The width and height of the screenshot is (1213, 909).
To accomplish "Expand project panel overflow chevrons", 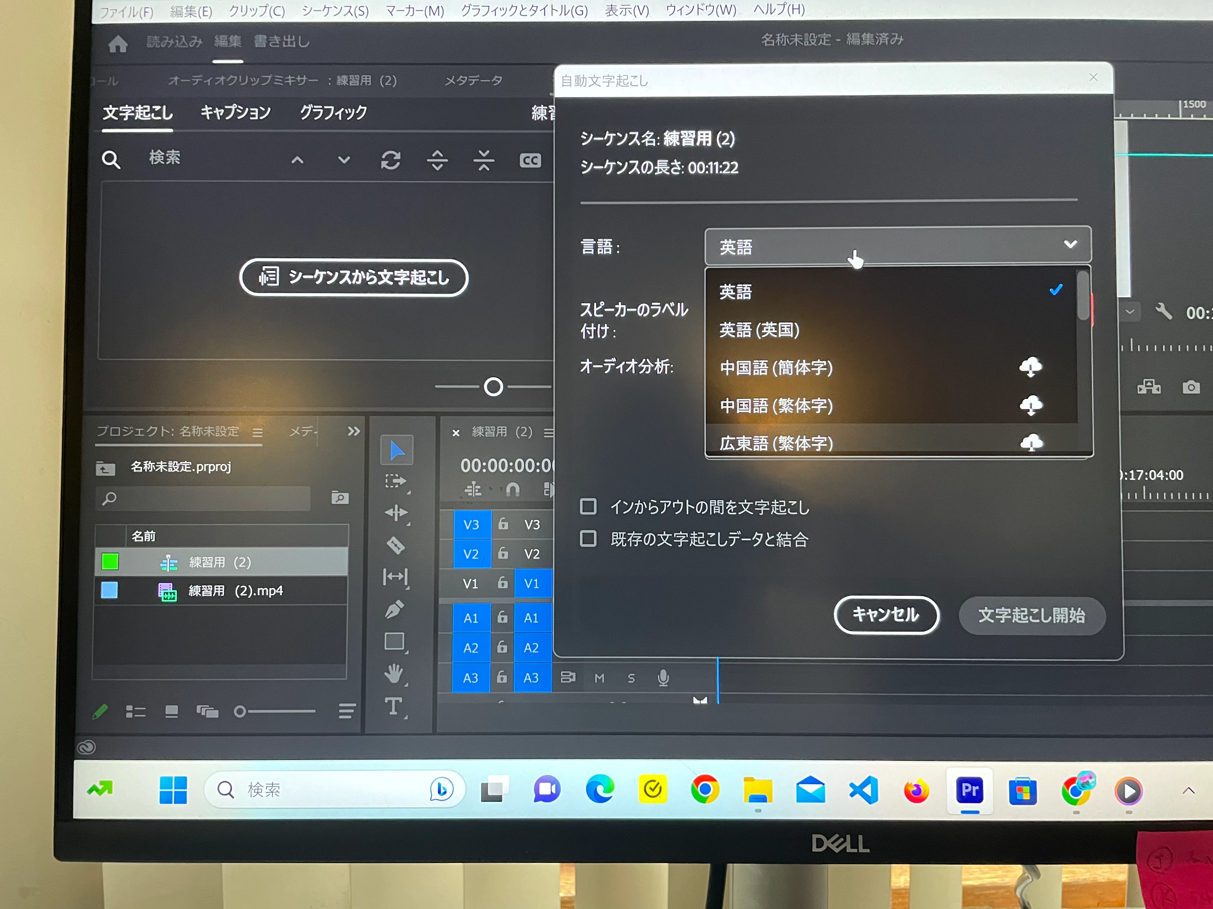I will point(354,431).
